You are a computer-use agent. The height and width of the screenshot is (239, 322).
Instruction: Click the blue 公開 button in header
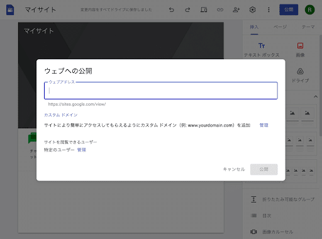coord(289,9)
